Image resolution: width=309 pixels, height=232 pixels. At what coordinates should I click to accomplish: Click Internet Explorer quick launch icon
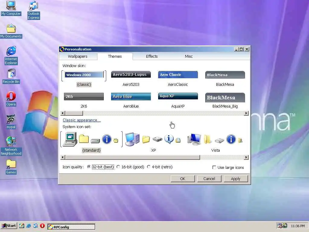click(29, 226)
